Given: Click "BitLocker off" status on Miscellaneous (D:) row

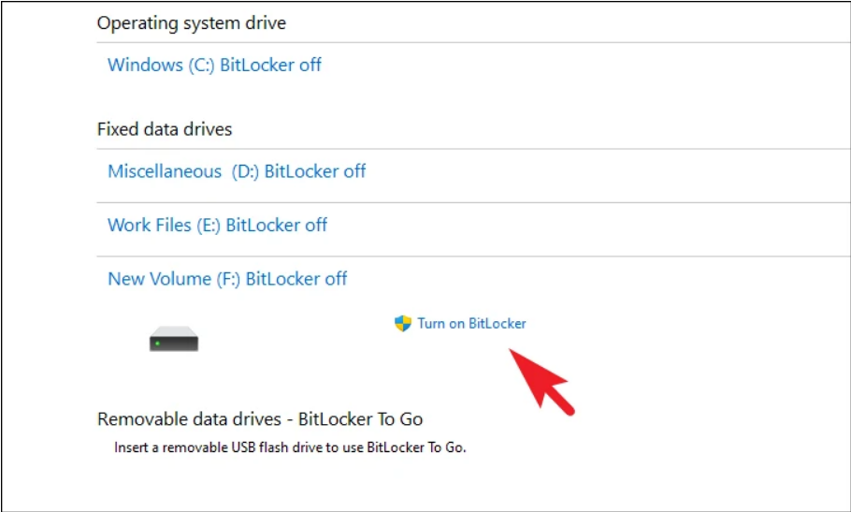Looking at the screenshot, I should tap(315, 171).
